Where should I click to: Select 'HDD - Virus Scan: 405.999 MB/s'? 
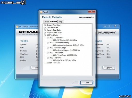click(65, 55)
